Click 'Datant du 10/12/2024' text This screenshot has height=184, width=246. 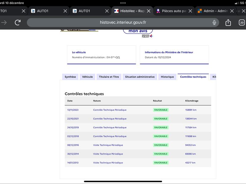158,57
